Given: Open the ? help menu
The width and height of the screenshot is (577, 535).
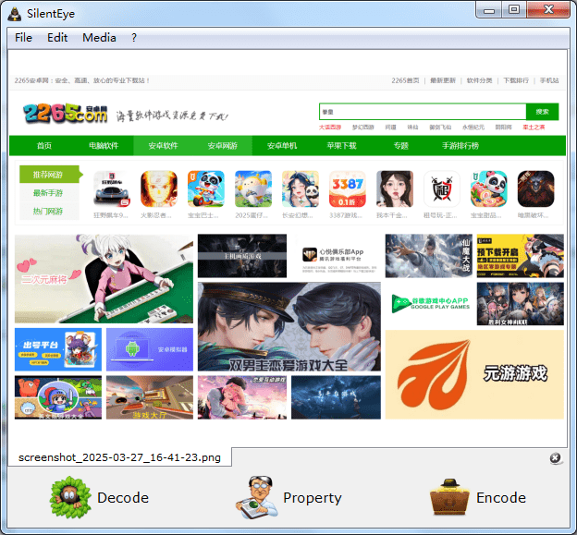Looking at the screenshot, I should (134, 38).
